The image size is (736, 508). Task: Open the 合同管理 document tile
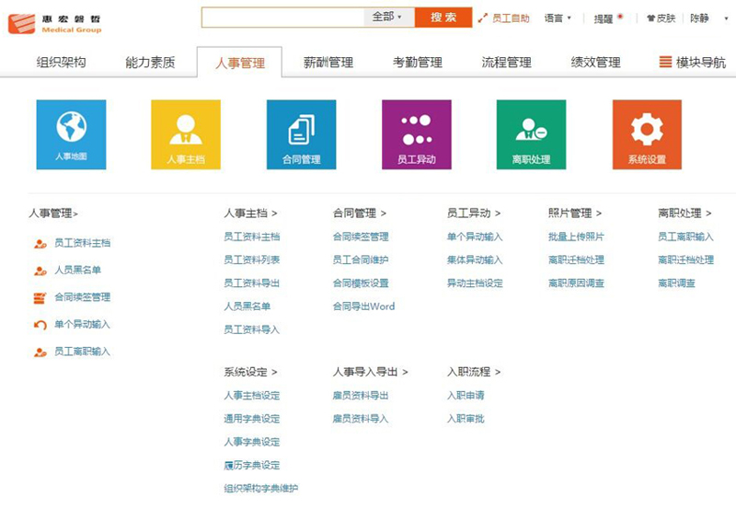301,134
